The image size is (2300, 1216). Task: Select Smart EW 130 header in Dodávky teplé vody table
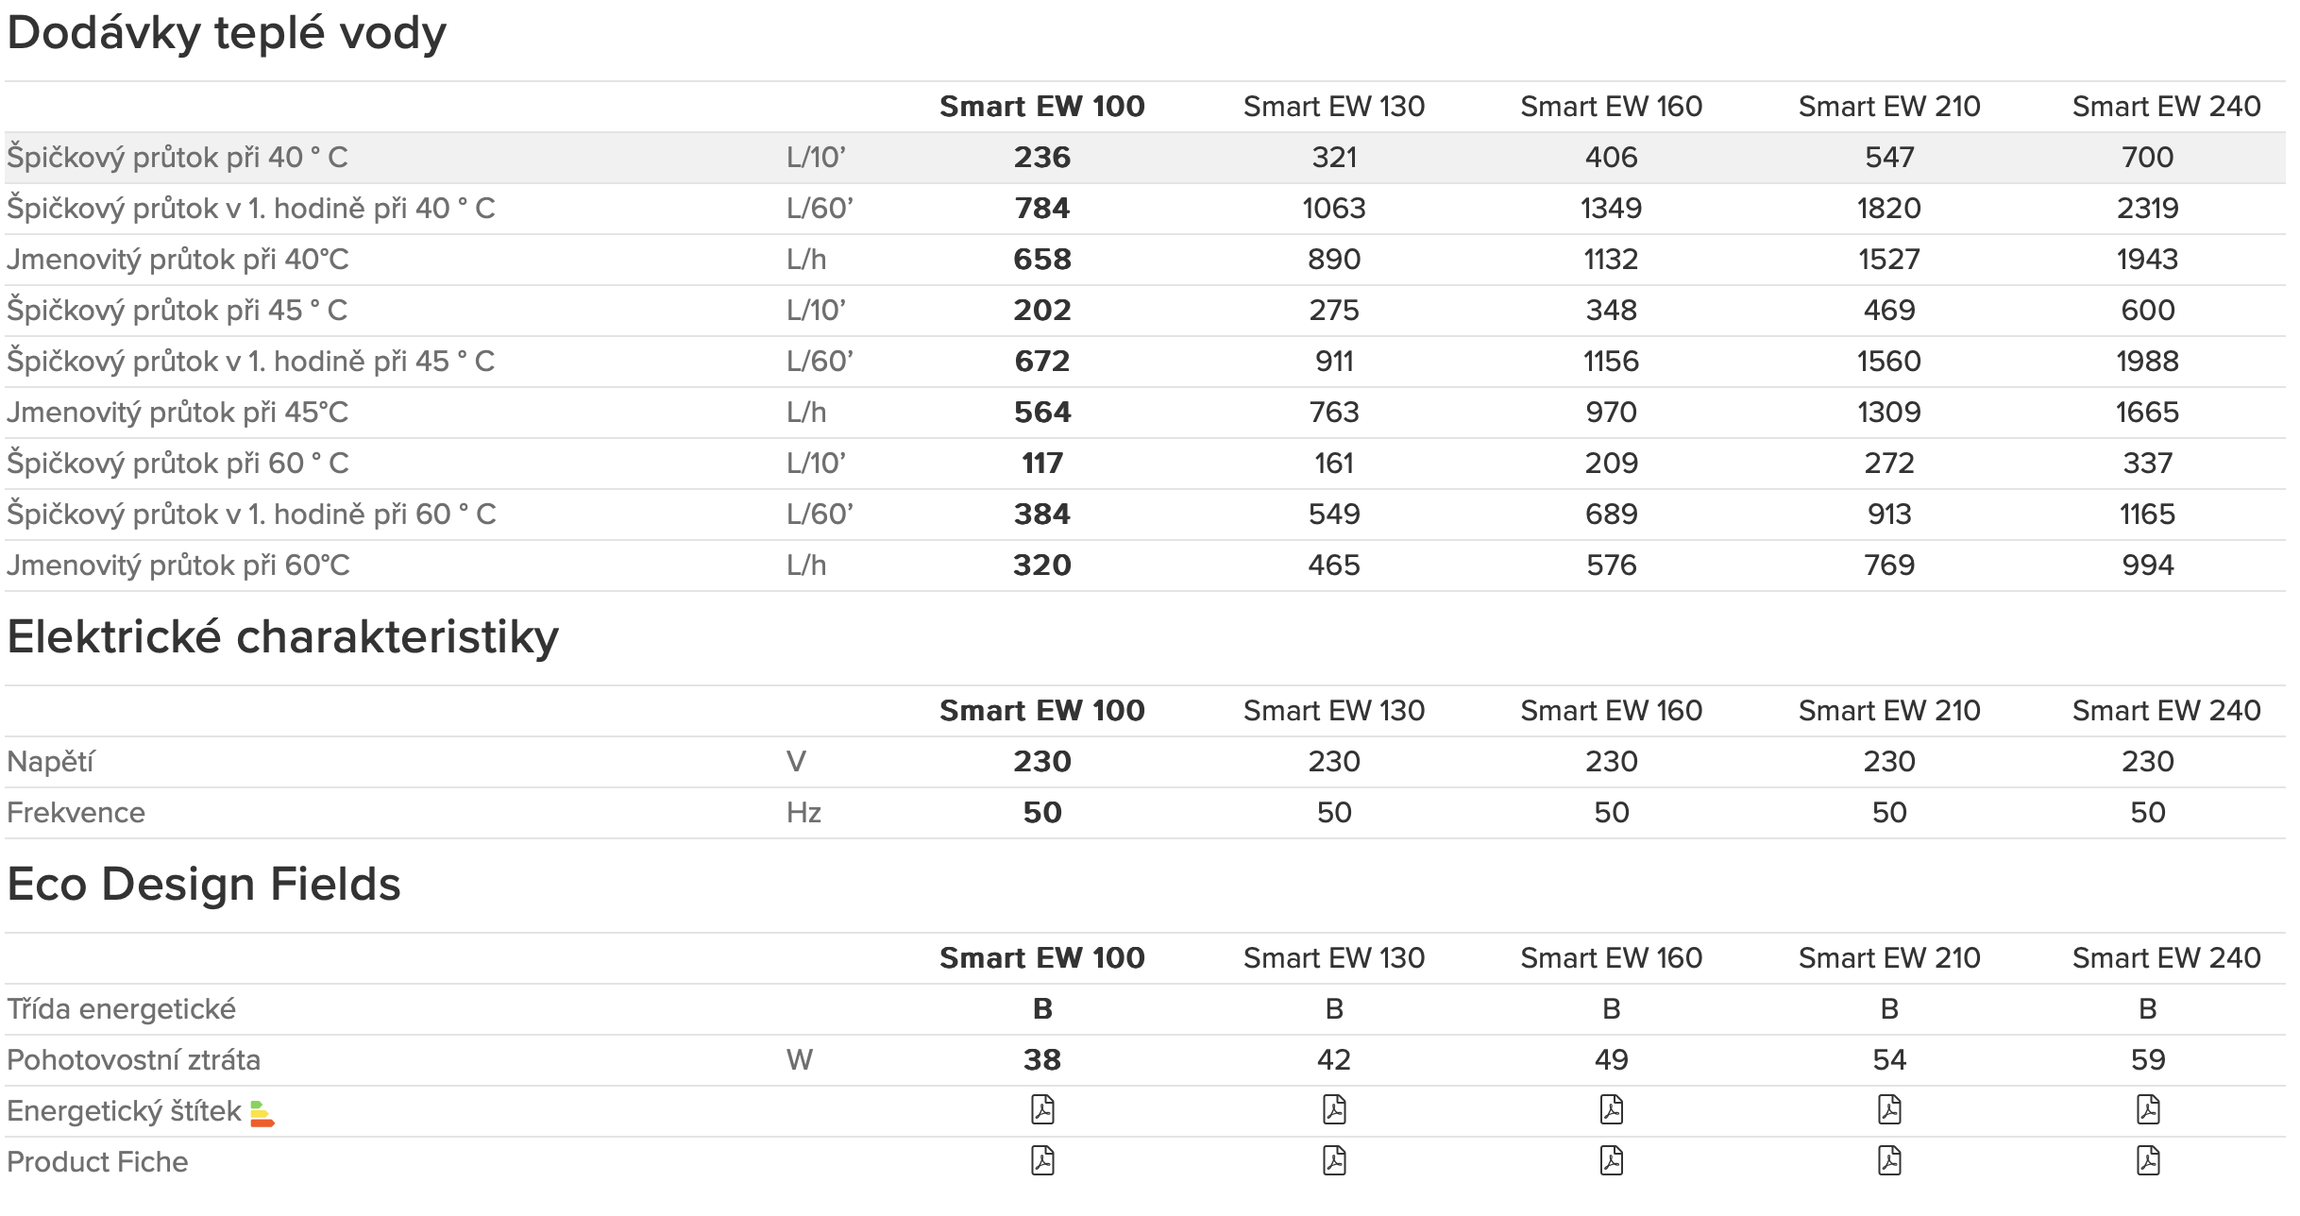[x=1333, y=107]
